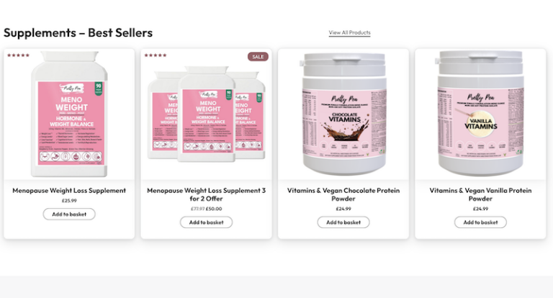Screen dimensions: 553x298
Task: Click the Vitamins & Vegan Vanilla Protein Powder title
Action: pyautogui.click(x=480, y=194)
